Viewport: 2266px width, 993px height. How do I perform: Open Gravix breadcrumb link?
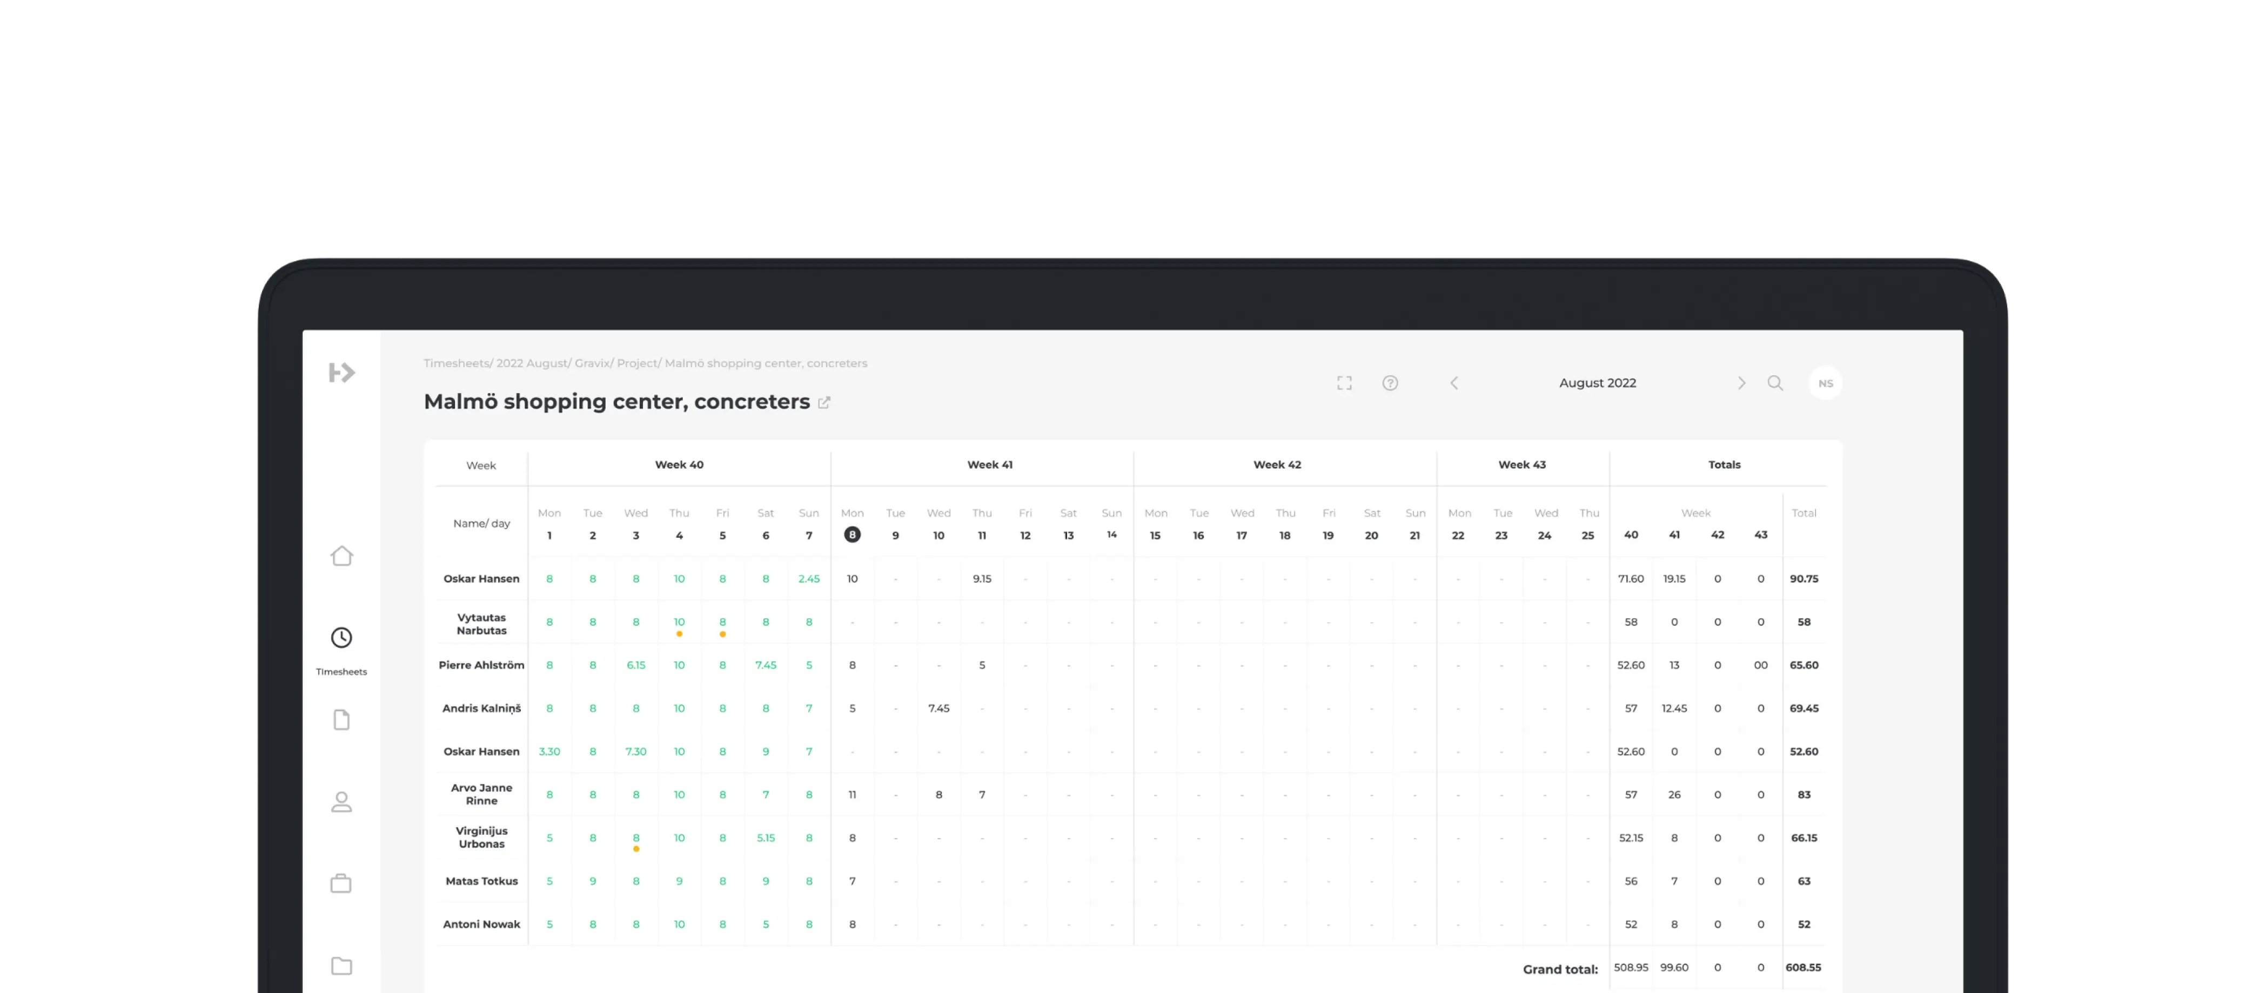(592, 363)
